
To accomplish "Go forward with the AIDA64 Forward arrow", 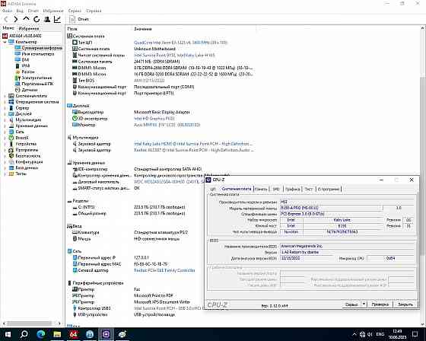I will click(x=16, y=19).
